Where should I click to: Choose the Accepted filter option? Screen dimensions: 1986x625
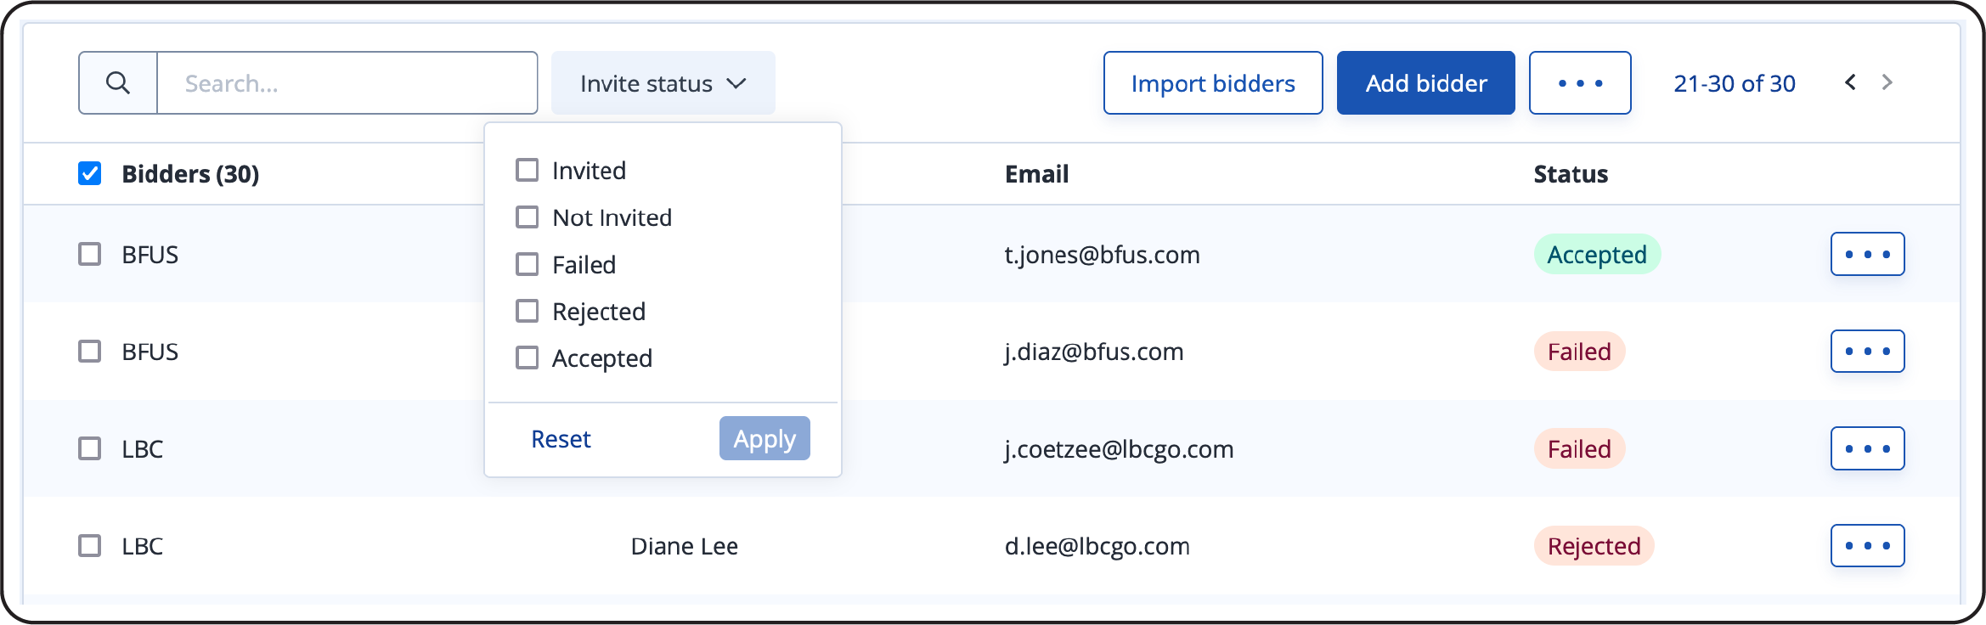point(528,358)
